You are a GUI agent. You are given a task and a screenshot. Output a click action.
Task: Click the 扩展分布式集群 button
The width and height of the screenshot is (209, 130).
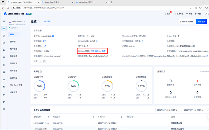[187, 22]
